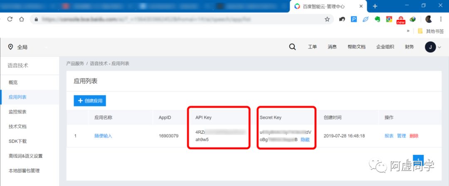
Task: Open the 全局 region selector
Action: pos(18,47)
